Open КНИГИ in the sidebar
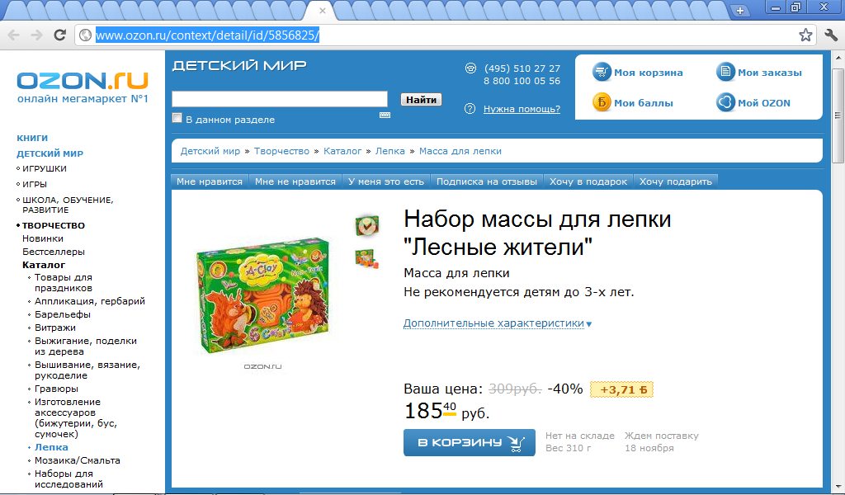This screenshot has height=495, width=845. 32,138
